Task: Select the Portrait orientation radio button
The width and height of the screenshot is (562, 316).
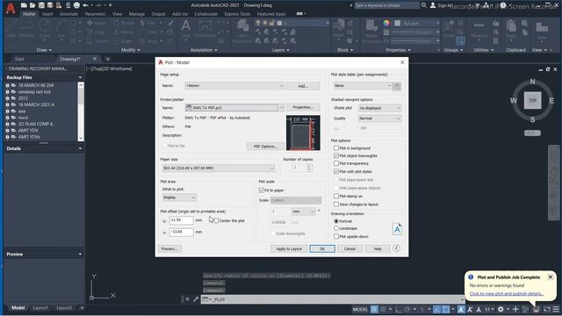Action: pyautogui.click(x=336, y=221)
